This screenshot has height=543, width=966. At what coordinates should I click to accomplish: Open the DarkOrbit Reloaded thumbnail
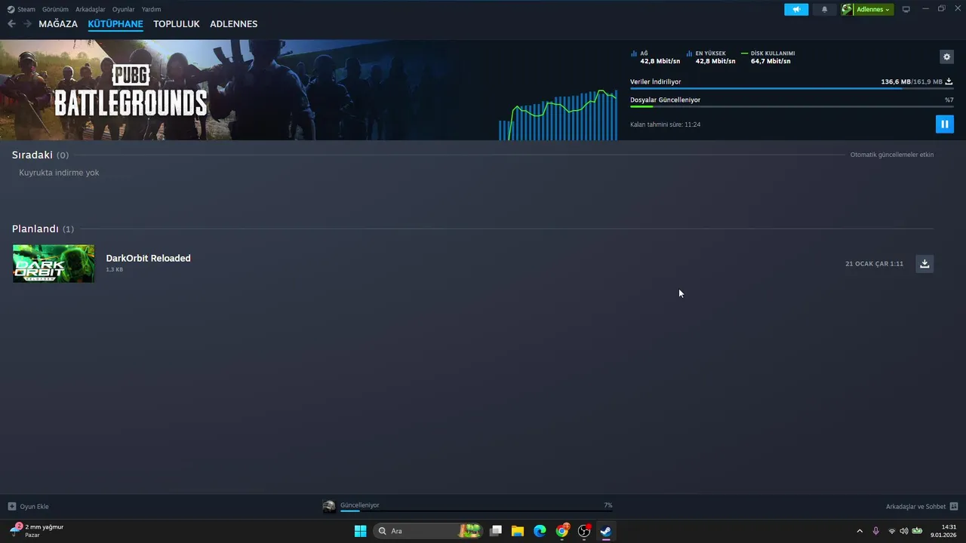click(x=54, y=263)
